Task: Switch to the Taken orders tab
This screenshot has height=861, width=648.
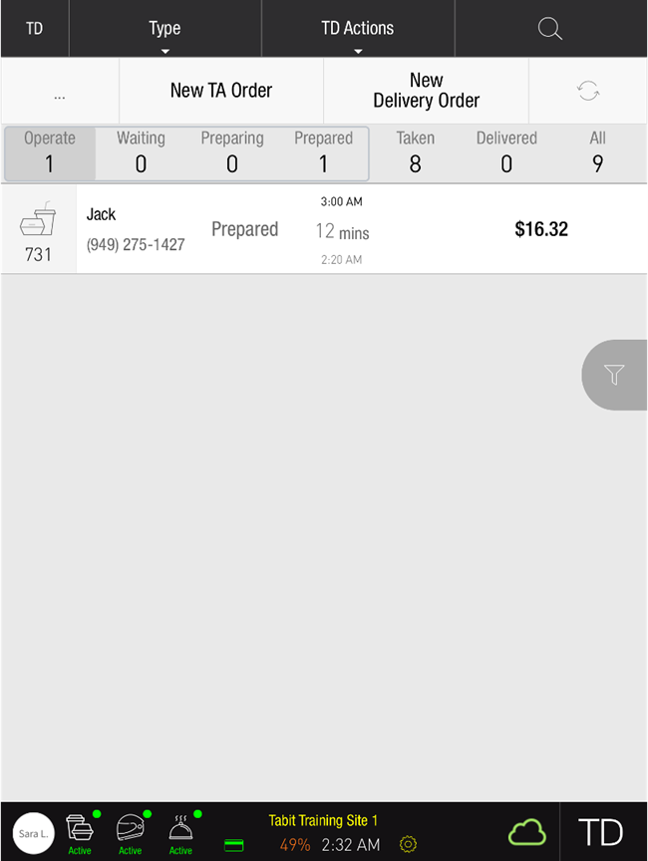Action: click(x=415, y=151)
